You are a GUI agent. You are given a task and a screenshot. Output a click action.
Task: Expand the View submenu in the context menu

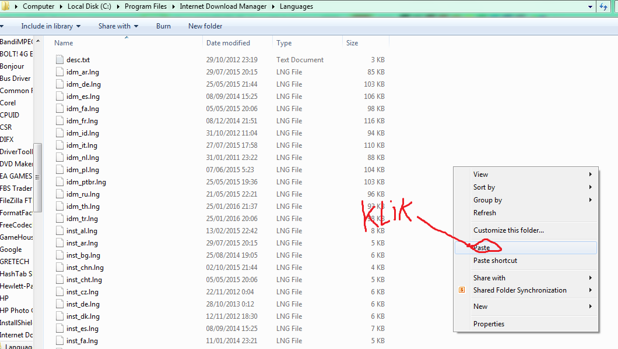(x=480, y=174)
